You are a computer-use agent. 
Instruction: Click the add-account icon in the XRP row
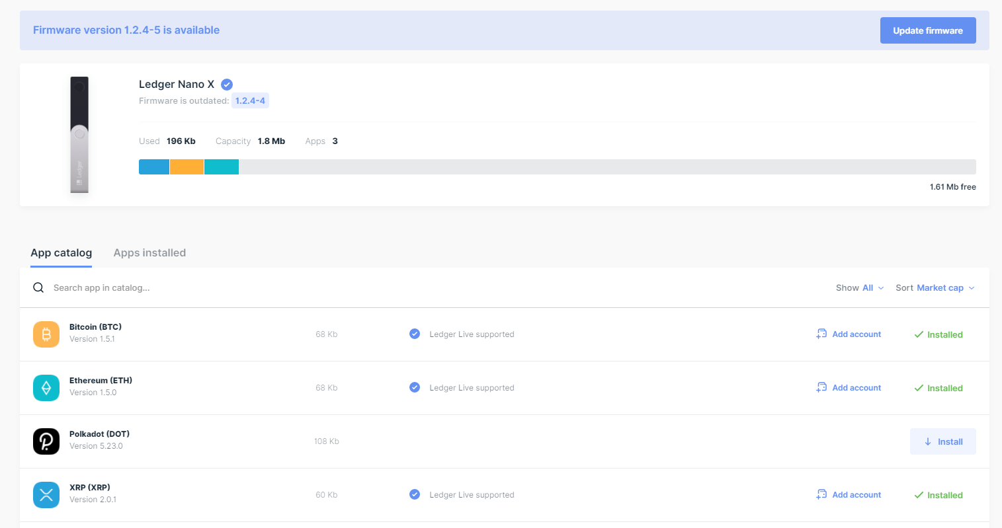click(x=821, y=494)
